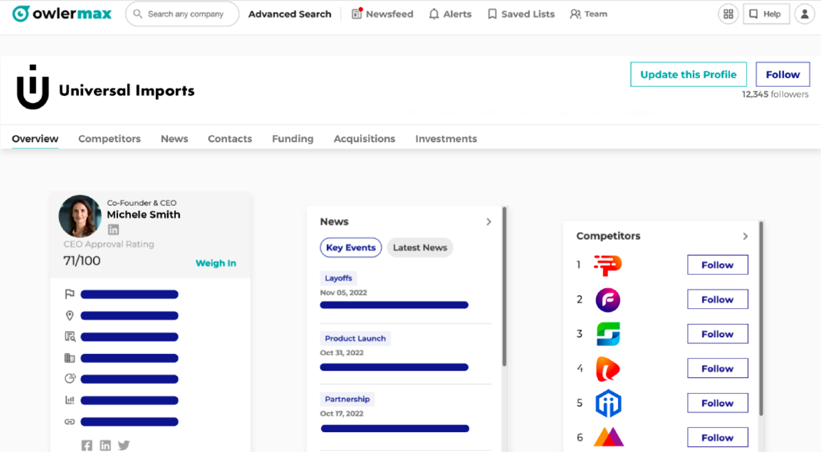This screenshot has width=821, height=452.
Task: Switch to the Overview tab
Action: 35,139
